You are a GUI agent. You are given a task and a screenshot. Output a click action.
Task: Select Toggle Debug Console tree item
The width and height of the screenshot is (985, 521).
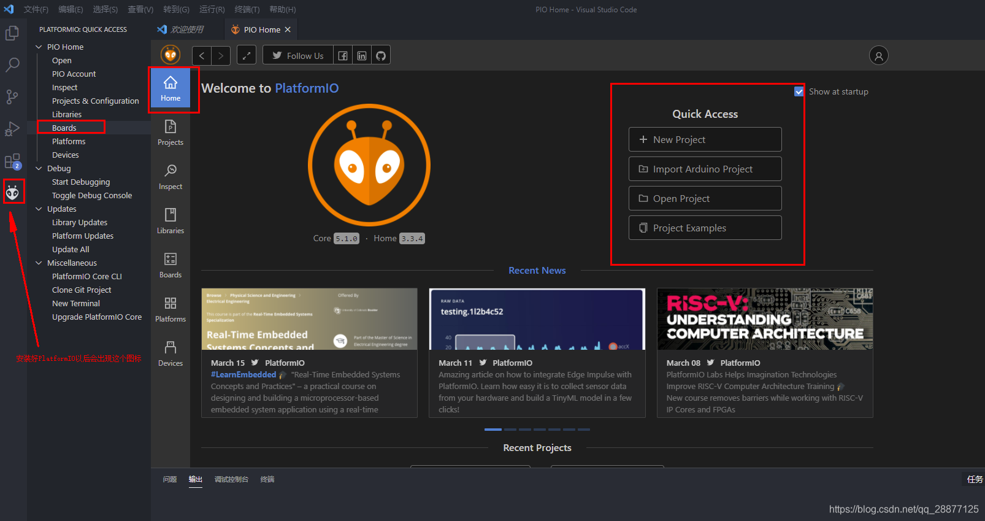(92, 195)
